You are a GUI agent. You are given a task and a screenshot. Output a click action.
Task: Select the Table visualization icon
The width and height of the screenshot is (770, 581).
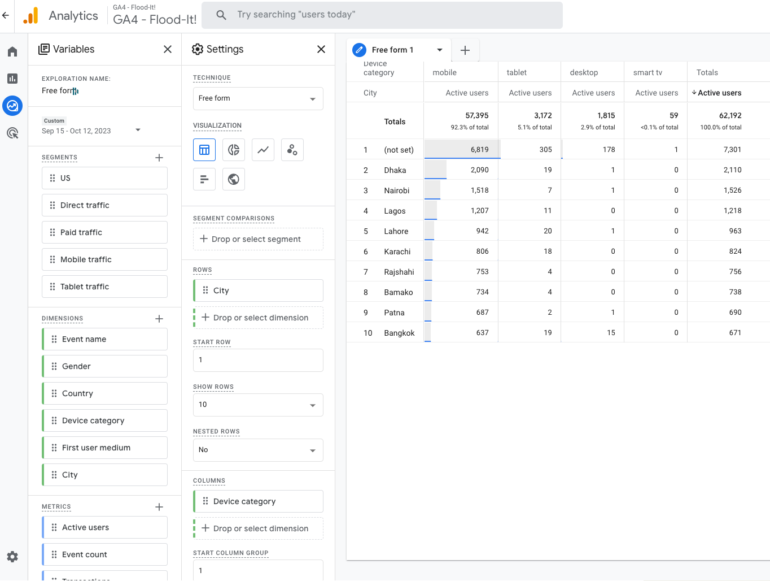[204, 150]
